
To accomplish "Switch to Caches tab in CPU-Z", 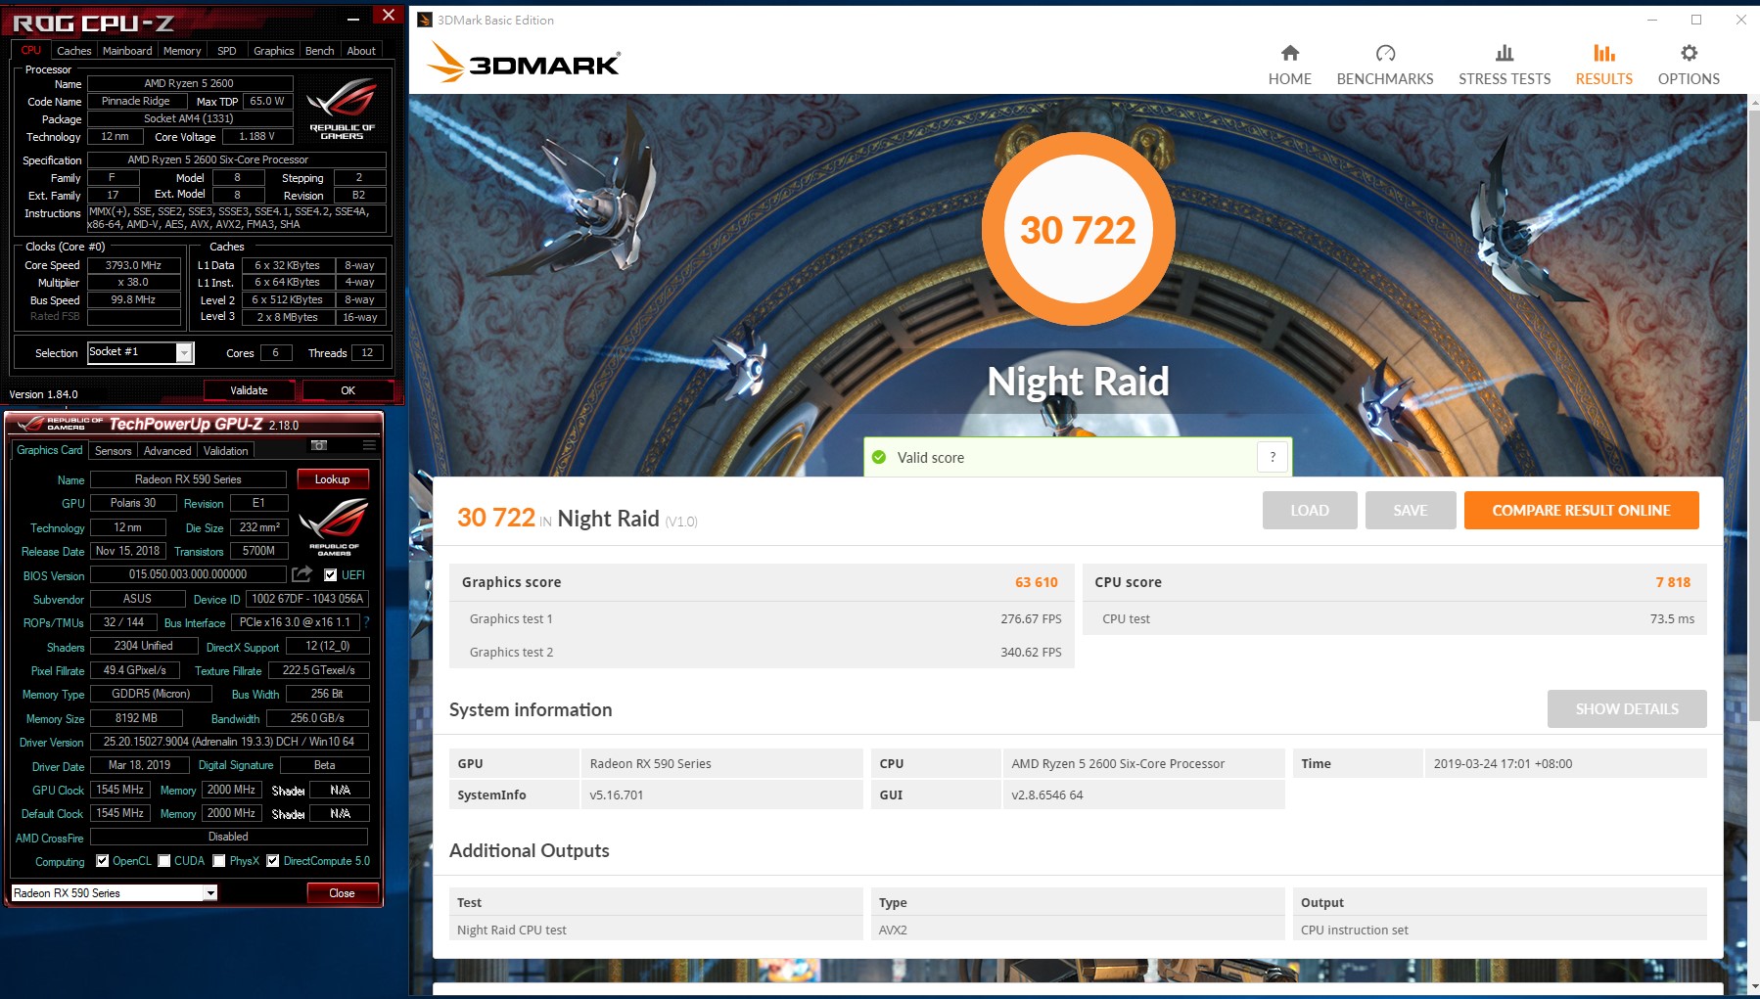I will [x=73, y=51].
